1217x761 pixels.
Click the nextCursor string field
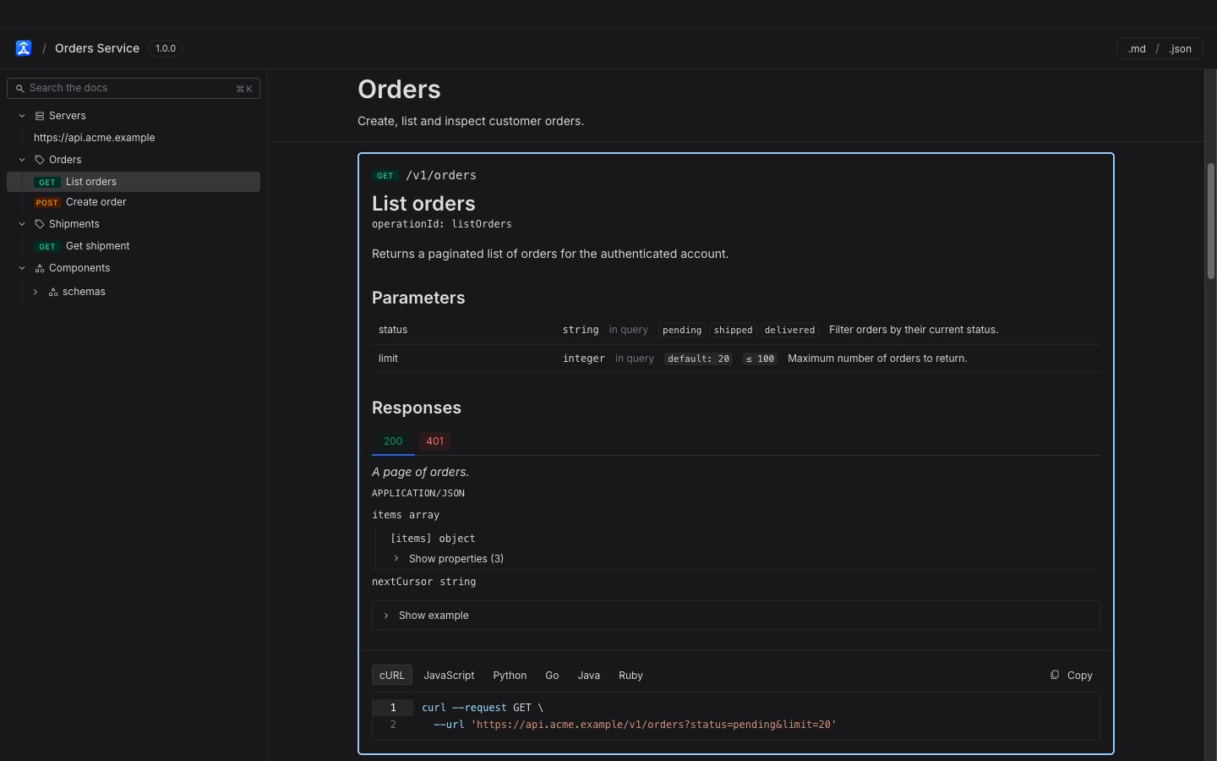423,582
